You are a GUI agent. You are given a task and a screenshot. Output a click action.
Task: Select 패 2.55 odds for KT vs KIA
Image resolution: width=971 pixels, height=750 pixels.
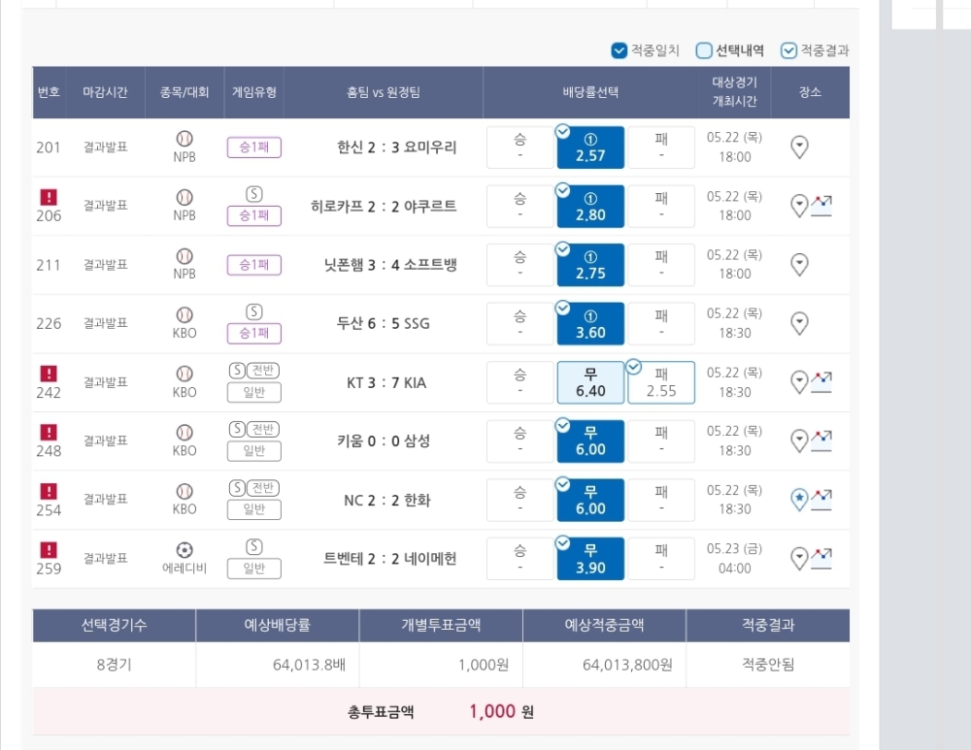661,382
